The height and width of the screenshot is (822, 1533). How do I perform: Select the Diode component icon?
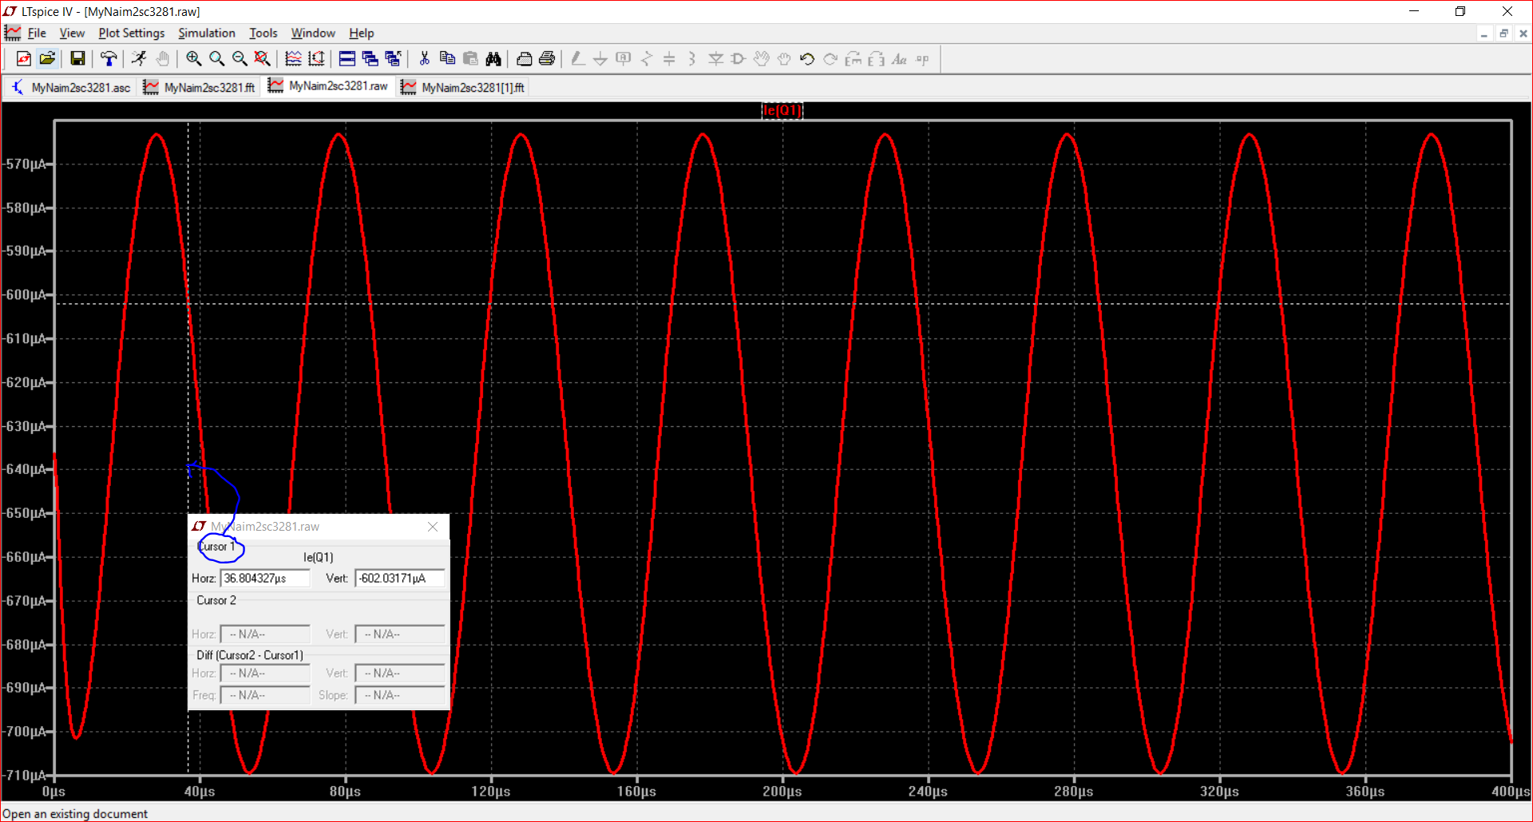click(x=715, y=58)
